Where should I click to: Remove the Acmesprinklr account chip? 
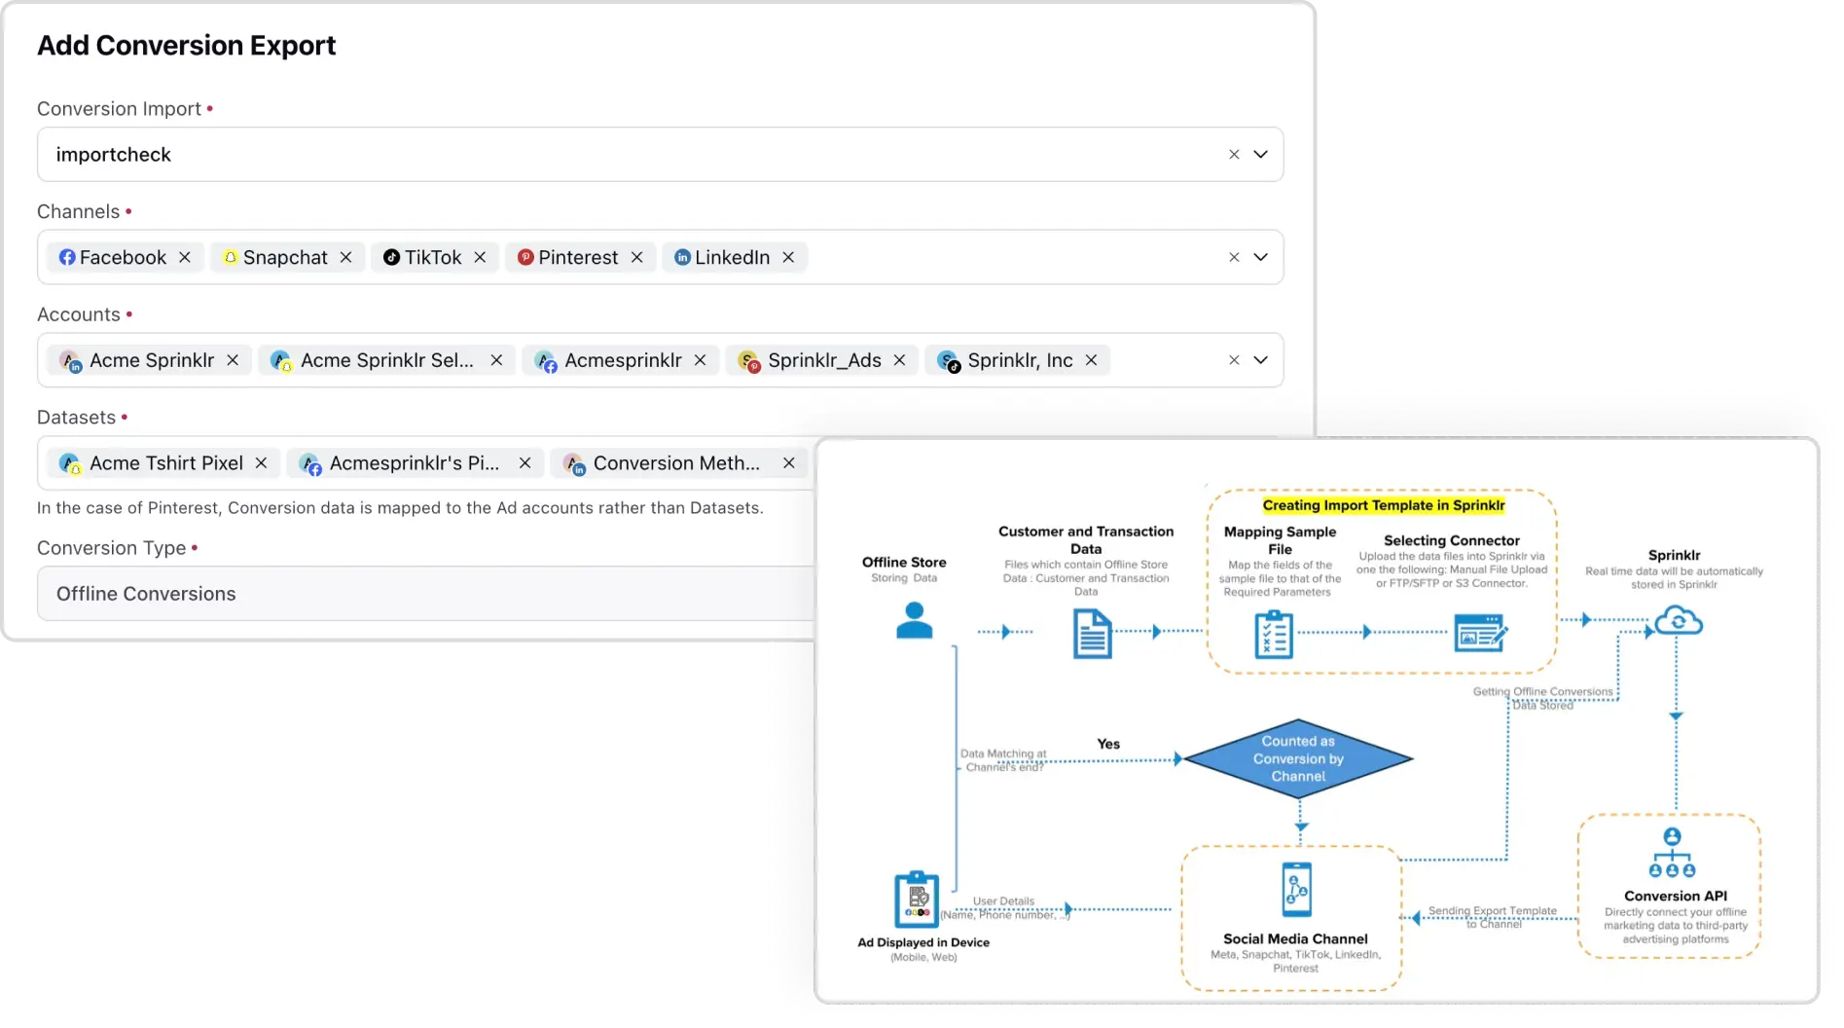click(x=700, y=360)
